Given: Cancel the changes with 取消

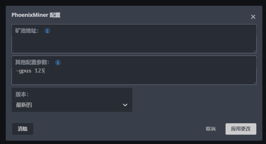Looking at the screenshot, I should (x=211, y=129).
